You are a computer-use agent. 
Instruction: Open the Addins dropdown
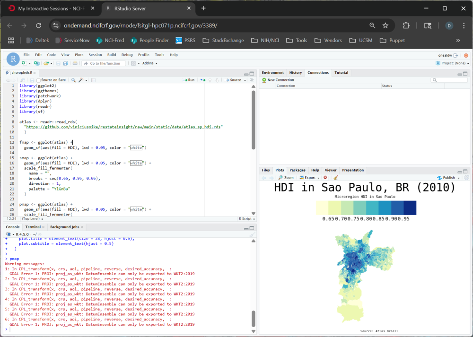pyautogui.click(x=149, y=63)
